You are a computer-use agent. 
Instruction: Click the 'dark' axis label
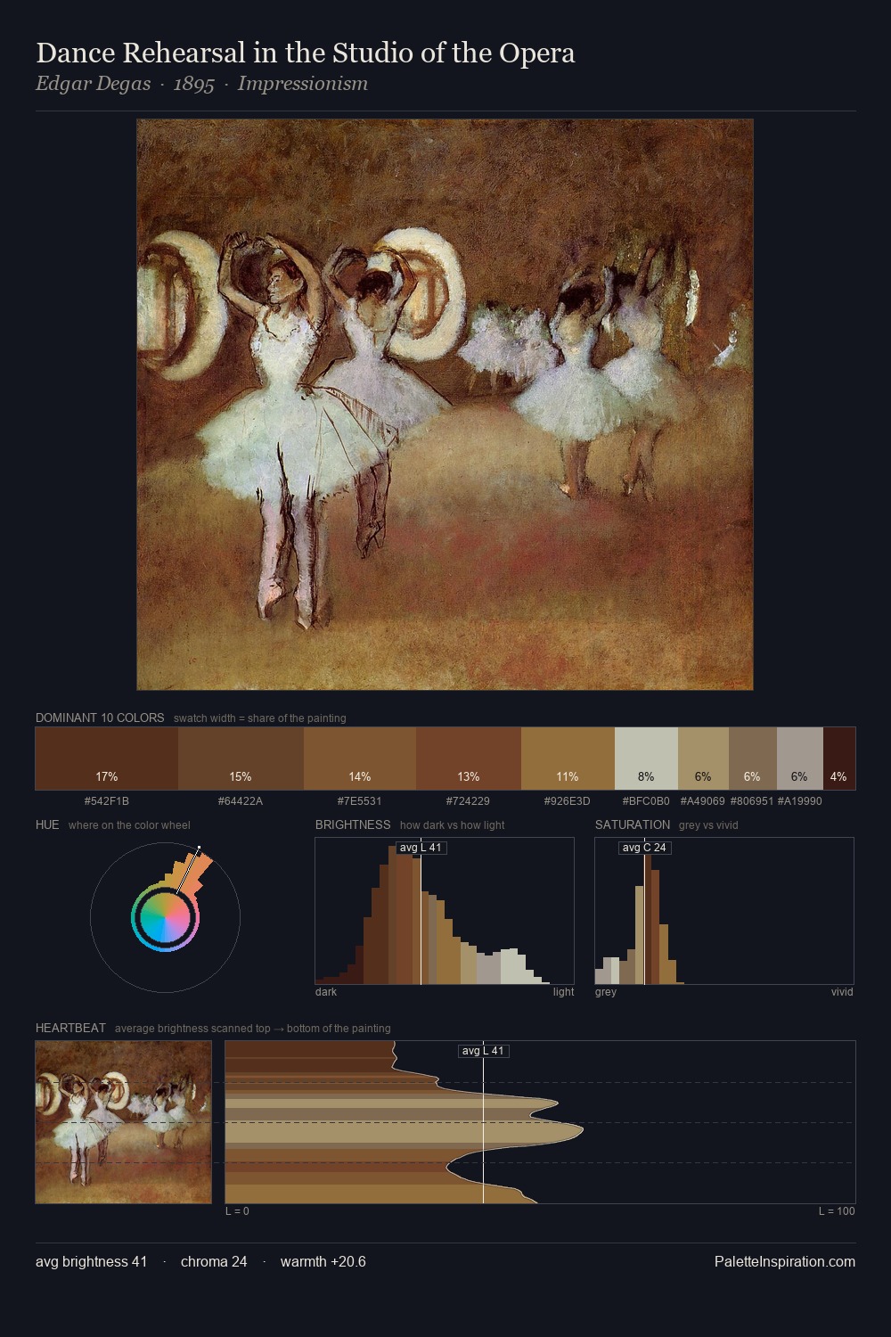point(326,992)
